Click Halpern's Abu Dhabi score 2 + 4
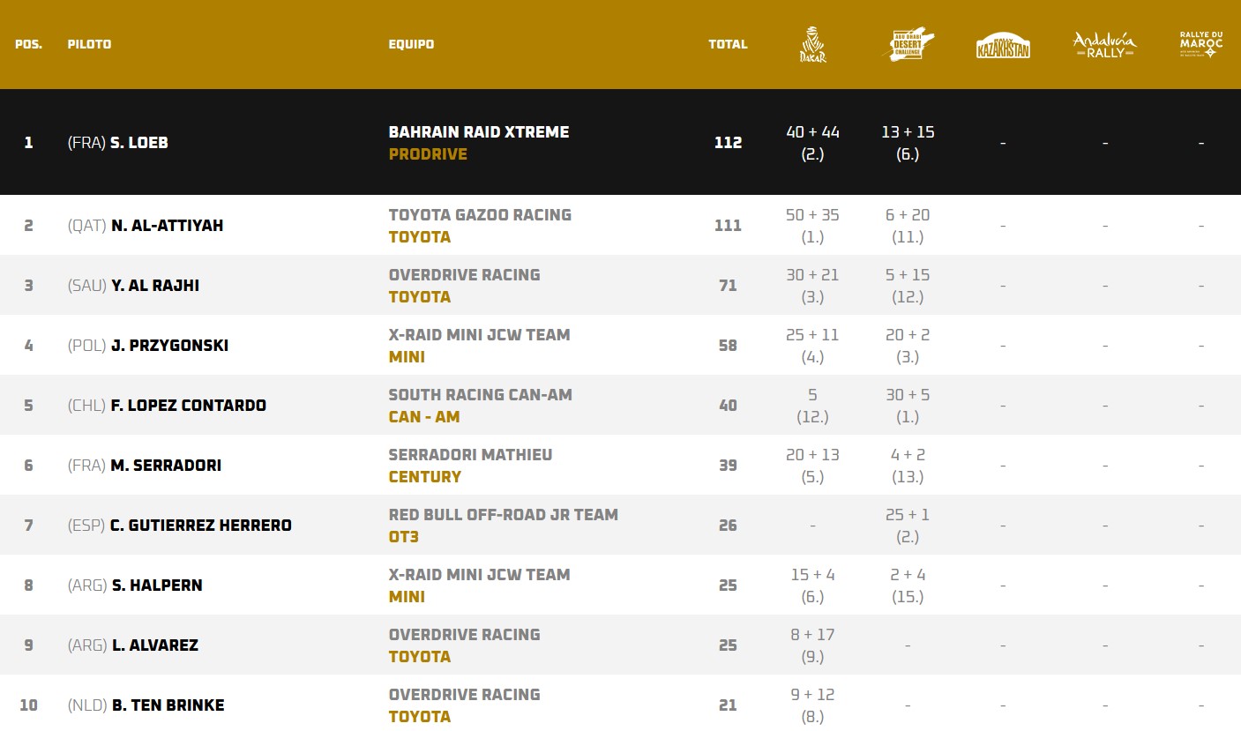1241x731 pixels. click(908, 575)
